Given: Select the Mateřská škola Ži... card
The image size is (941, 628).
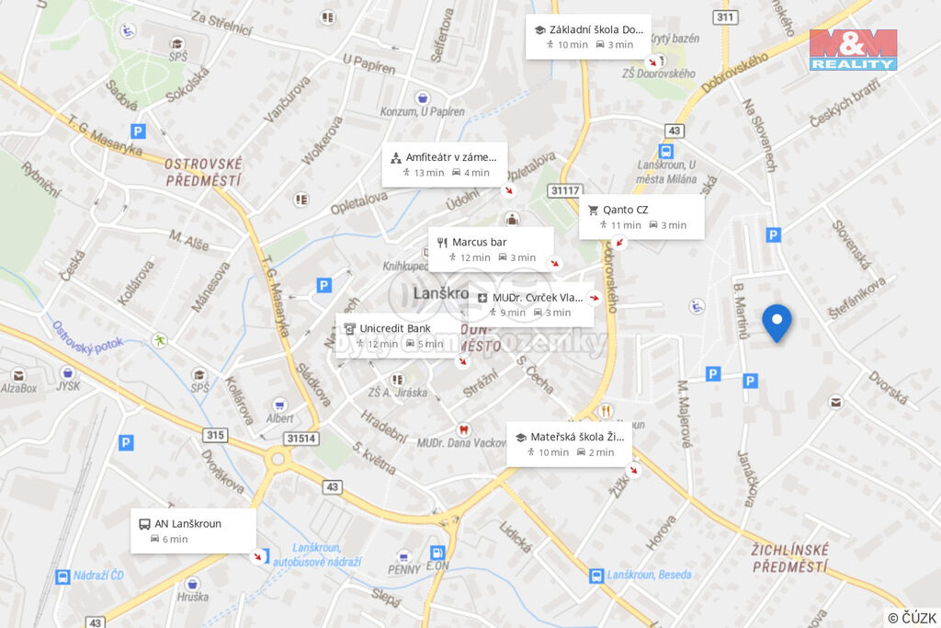Looking at the screenshot, I should tap(570, 444).
